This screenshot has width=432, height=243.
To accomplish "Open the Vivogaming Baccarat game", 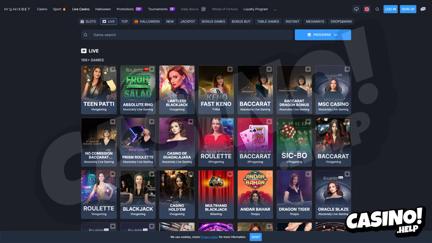I will tap(333, 142).
